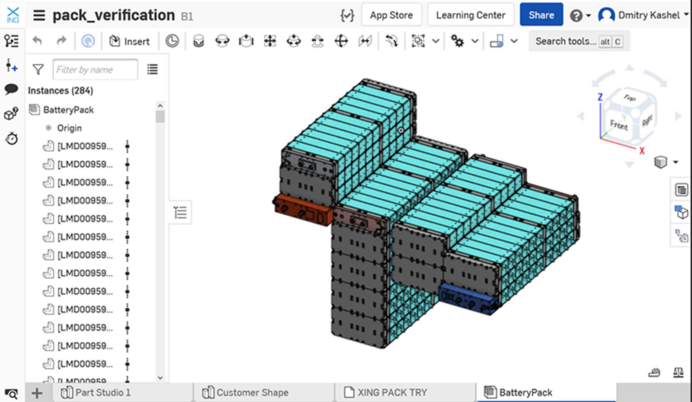This screenshot has width=692, height=402.
Task: Click the Filter by name input field
Action: 95,69
